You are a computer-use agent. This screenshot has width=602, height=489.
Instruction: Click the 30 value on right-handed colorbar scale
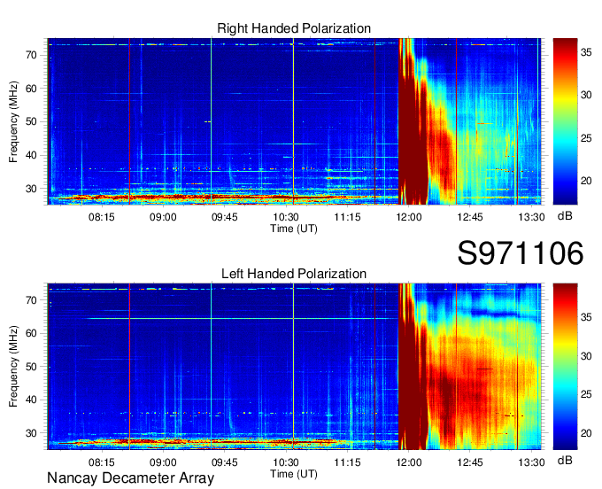pyautogui.click(x=586, y=95)
